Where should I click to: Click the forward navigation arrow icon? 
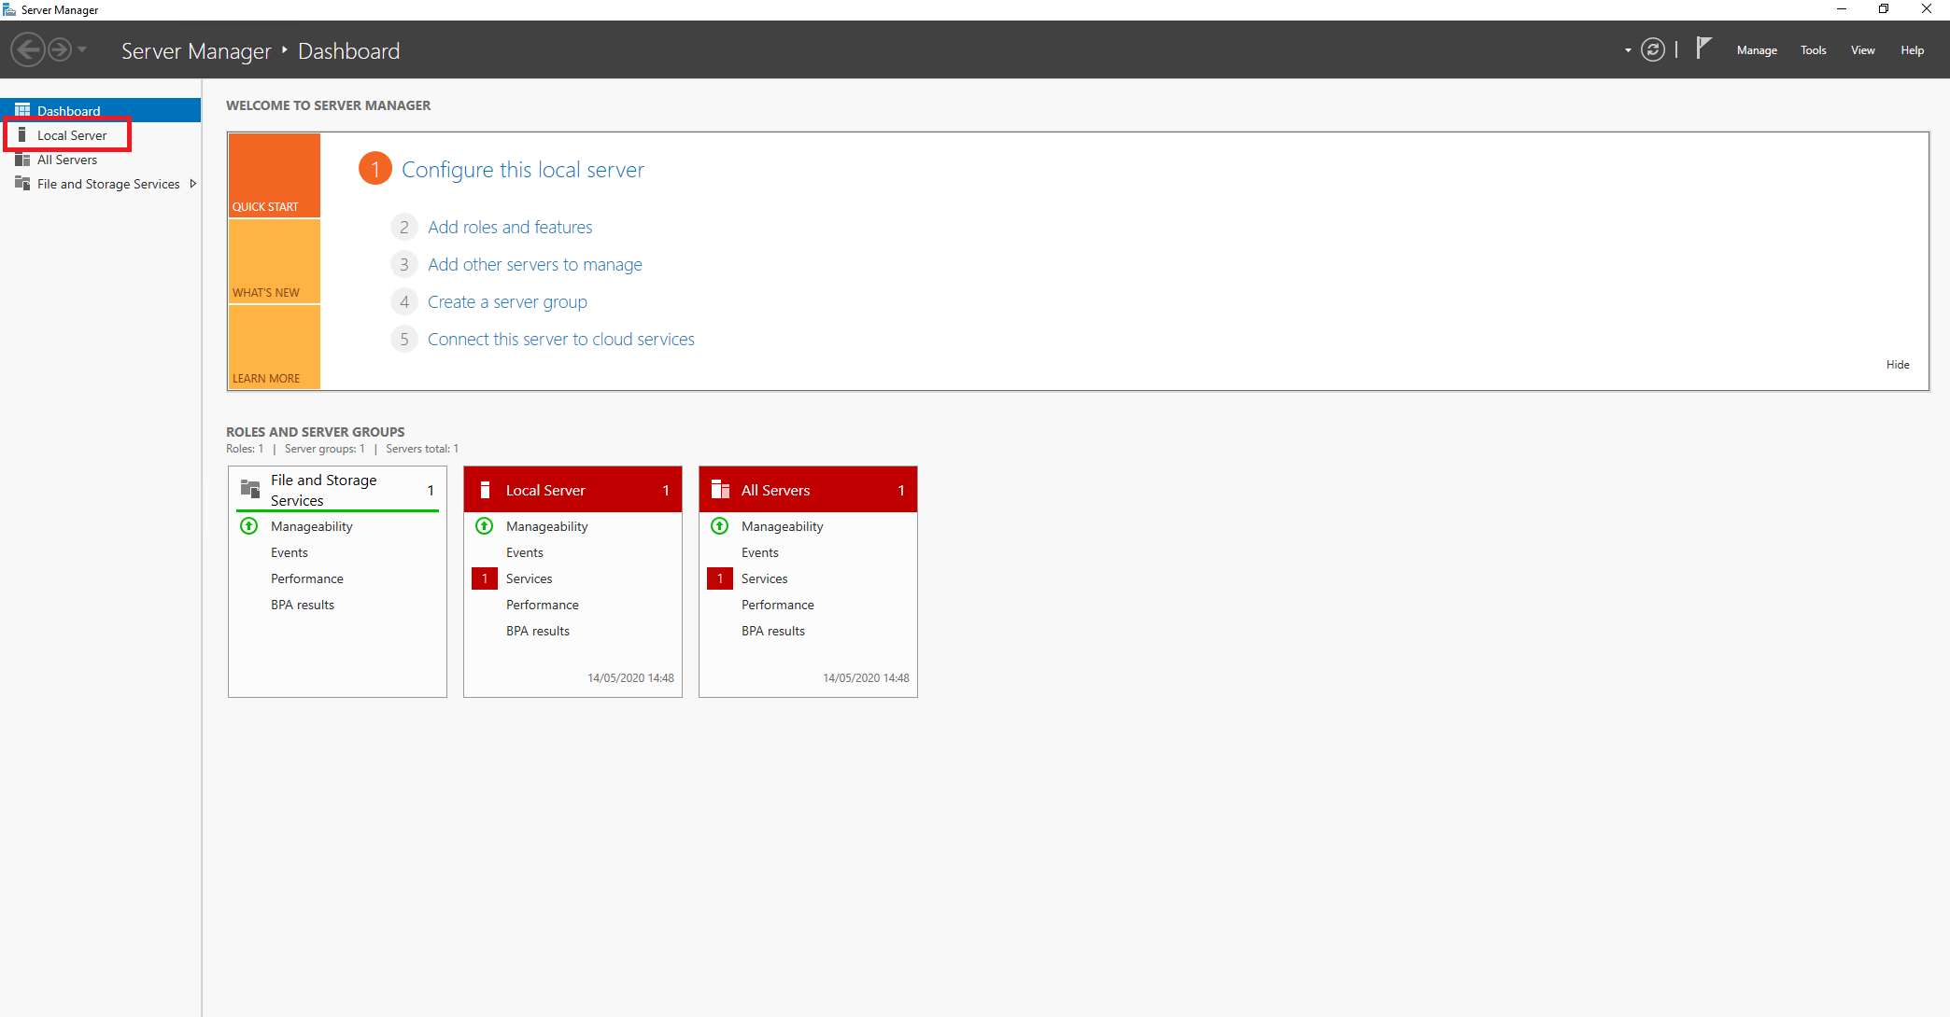[x=59, y=49]
